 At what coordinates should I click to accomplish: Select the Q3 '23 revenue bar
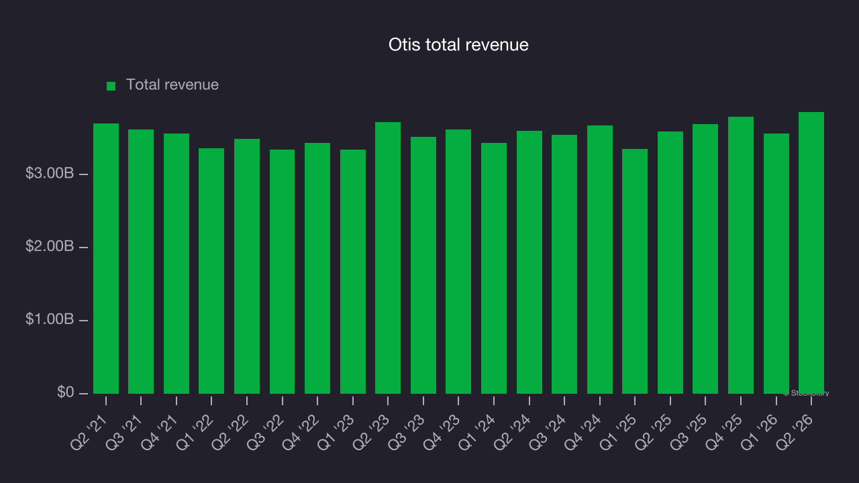(423, 265)
